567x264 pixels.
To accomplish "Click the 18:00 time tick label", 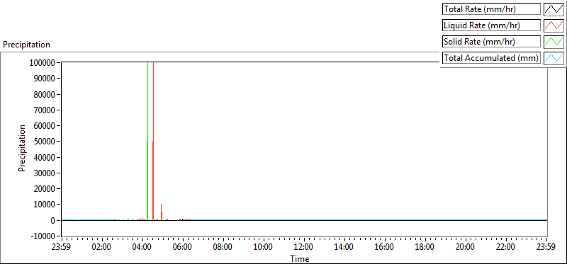I will 425,248.
